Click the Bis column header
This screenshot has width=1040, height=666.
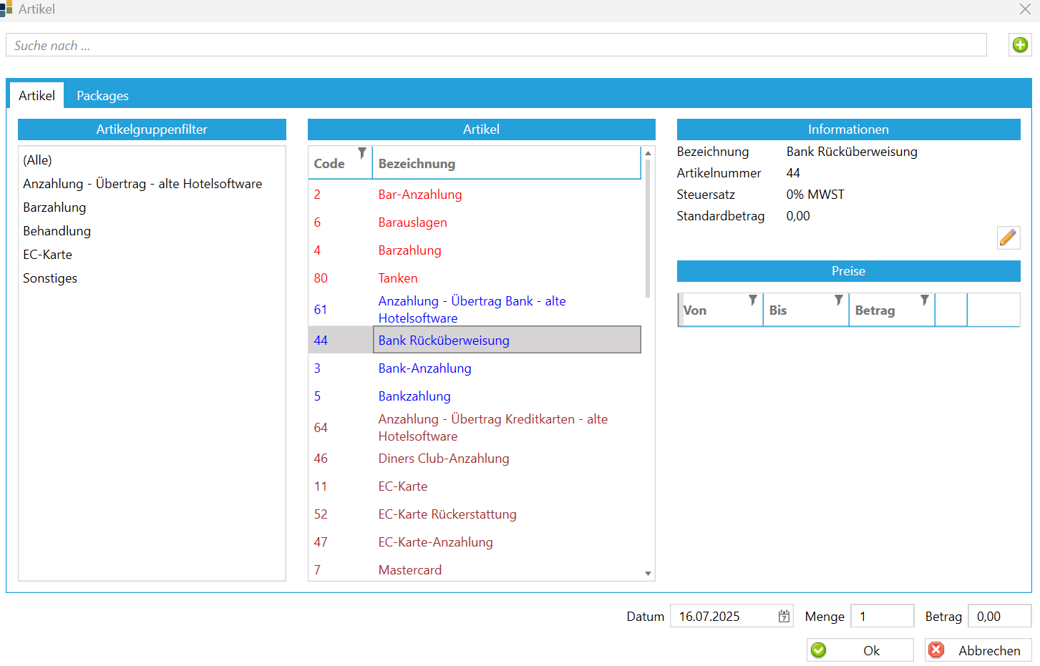tap(806, 310)
